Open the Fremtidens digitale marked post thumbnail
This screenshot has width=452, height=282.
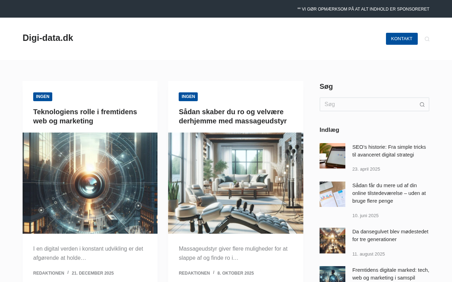pyautogui.click(x=332, y=274)
